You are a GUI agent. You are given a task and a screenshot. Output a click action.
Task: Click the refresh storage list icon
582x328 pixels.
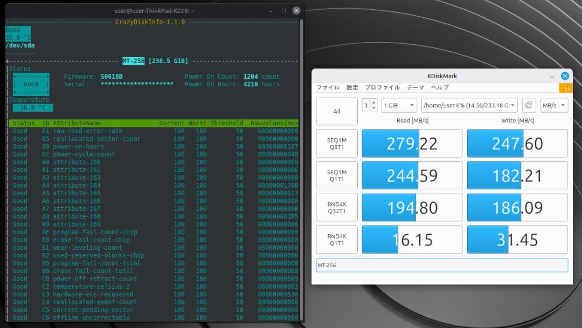(530, 105)
